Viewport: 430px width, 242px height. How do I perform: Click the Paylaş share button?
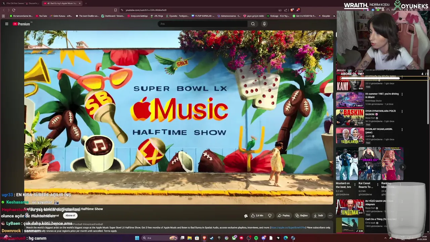click(284, 215)
